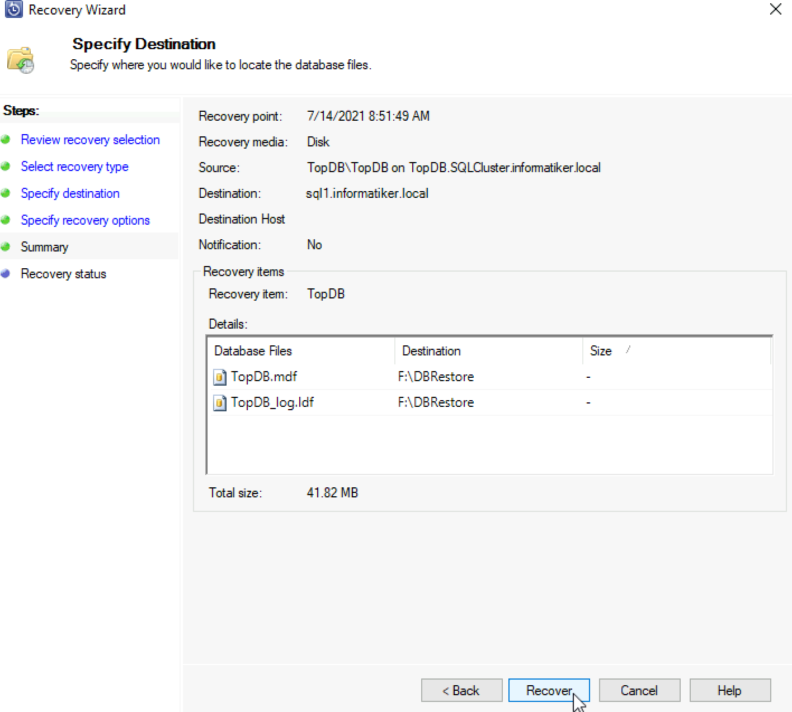Click green bullet beside Review recovery selection
The height and width of the screenshot is (712, 792).
[x=6, y=140]
